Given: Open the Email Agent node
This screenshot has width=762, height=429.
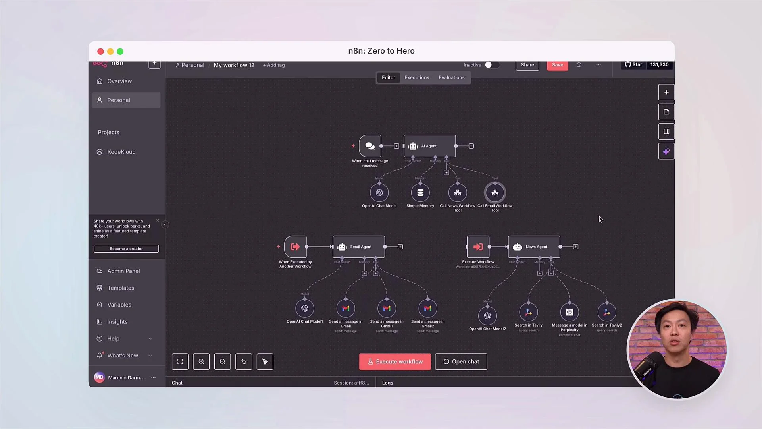Looking at the screenshot, I should 359,247.
